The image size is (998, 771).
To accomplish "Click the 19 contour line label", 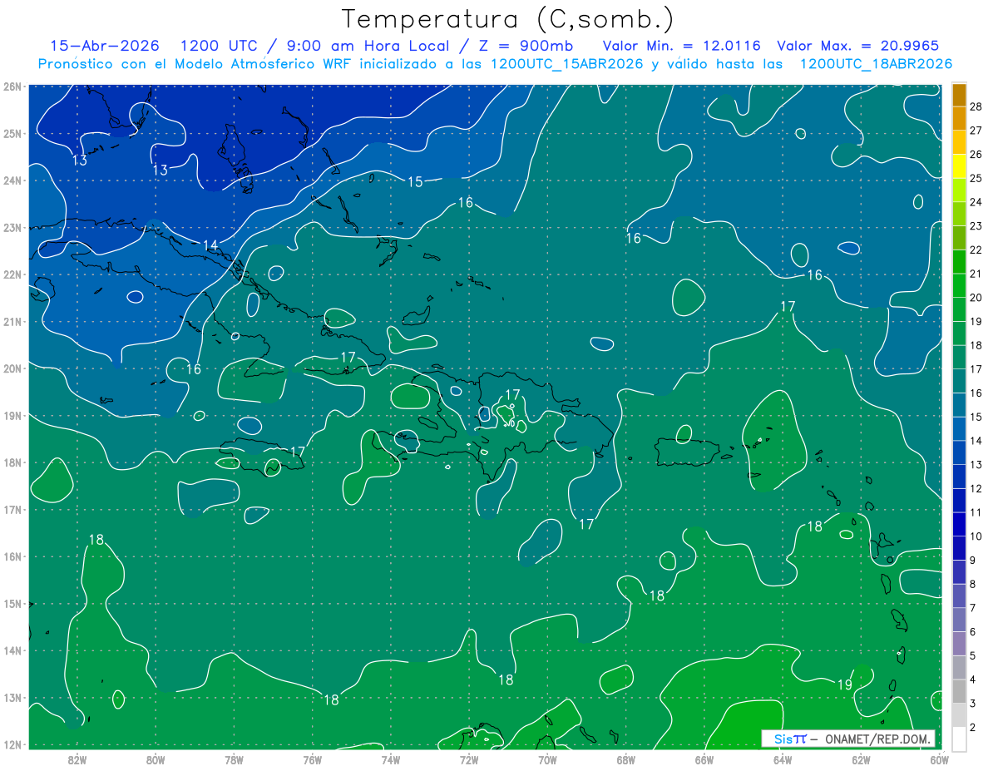I will 844,685.
